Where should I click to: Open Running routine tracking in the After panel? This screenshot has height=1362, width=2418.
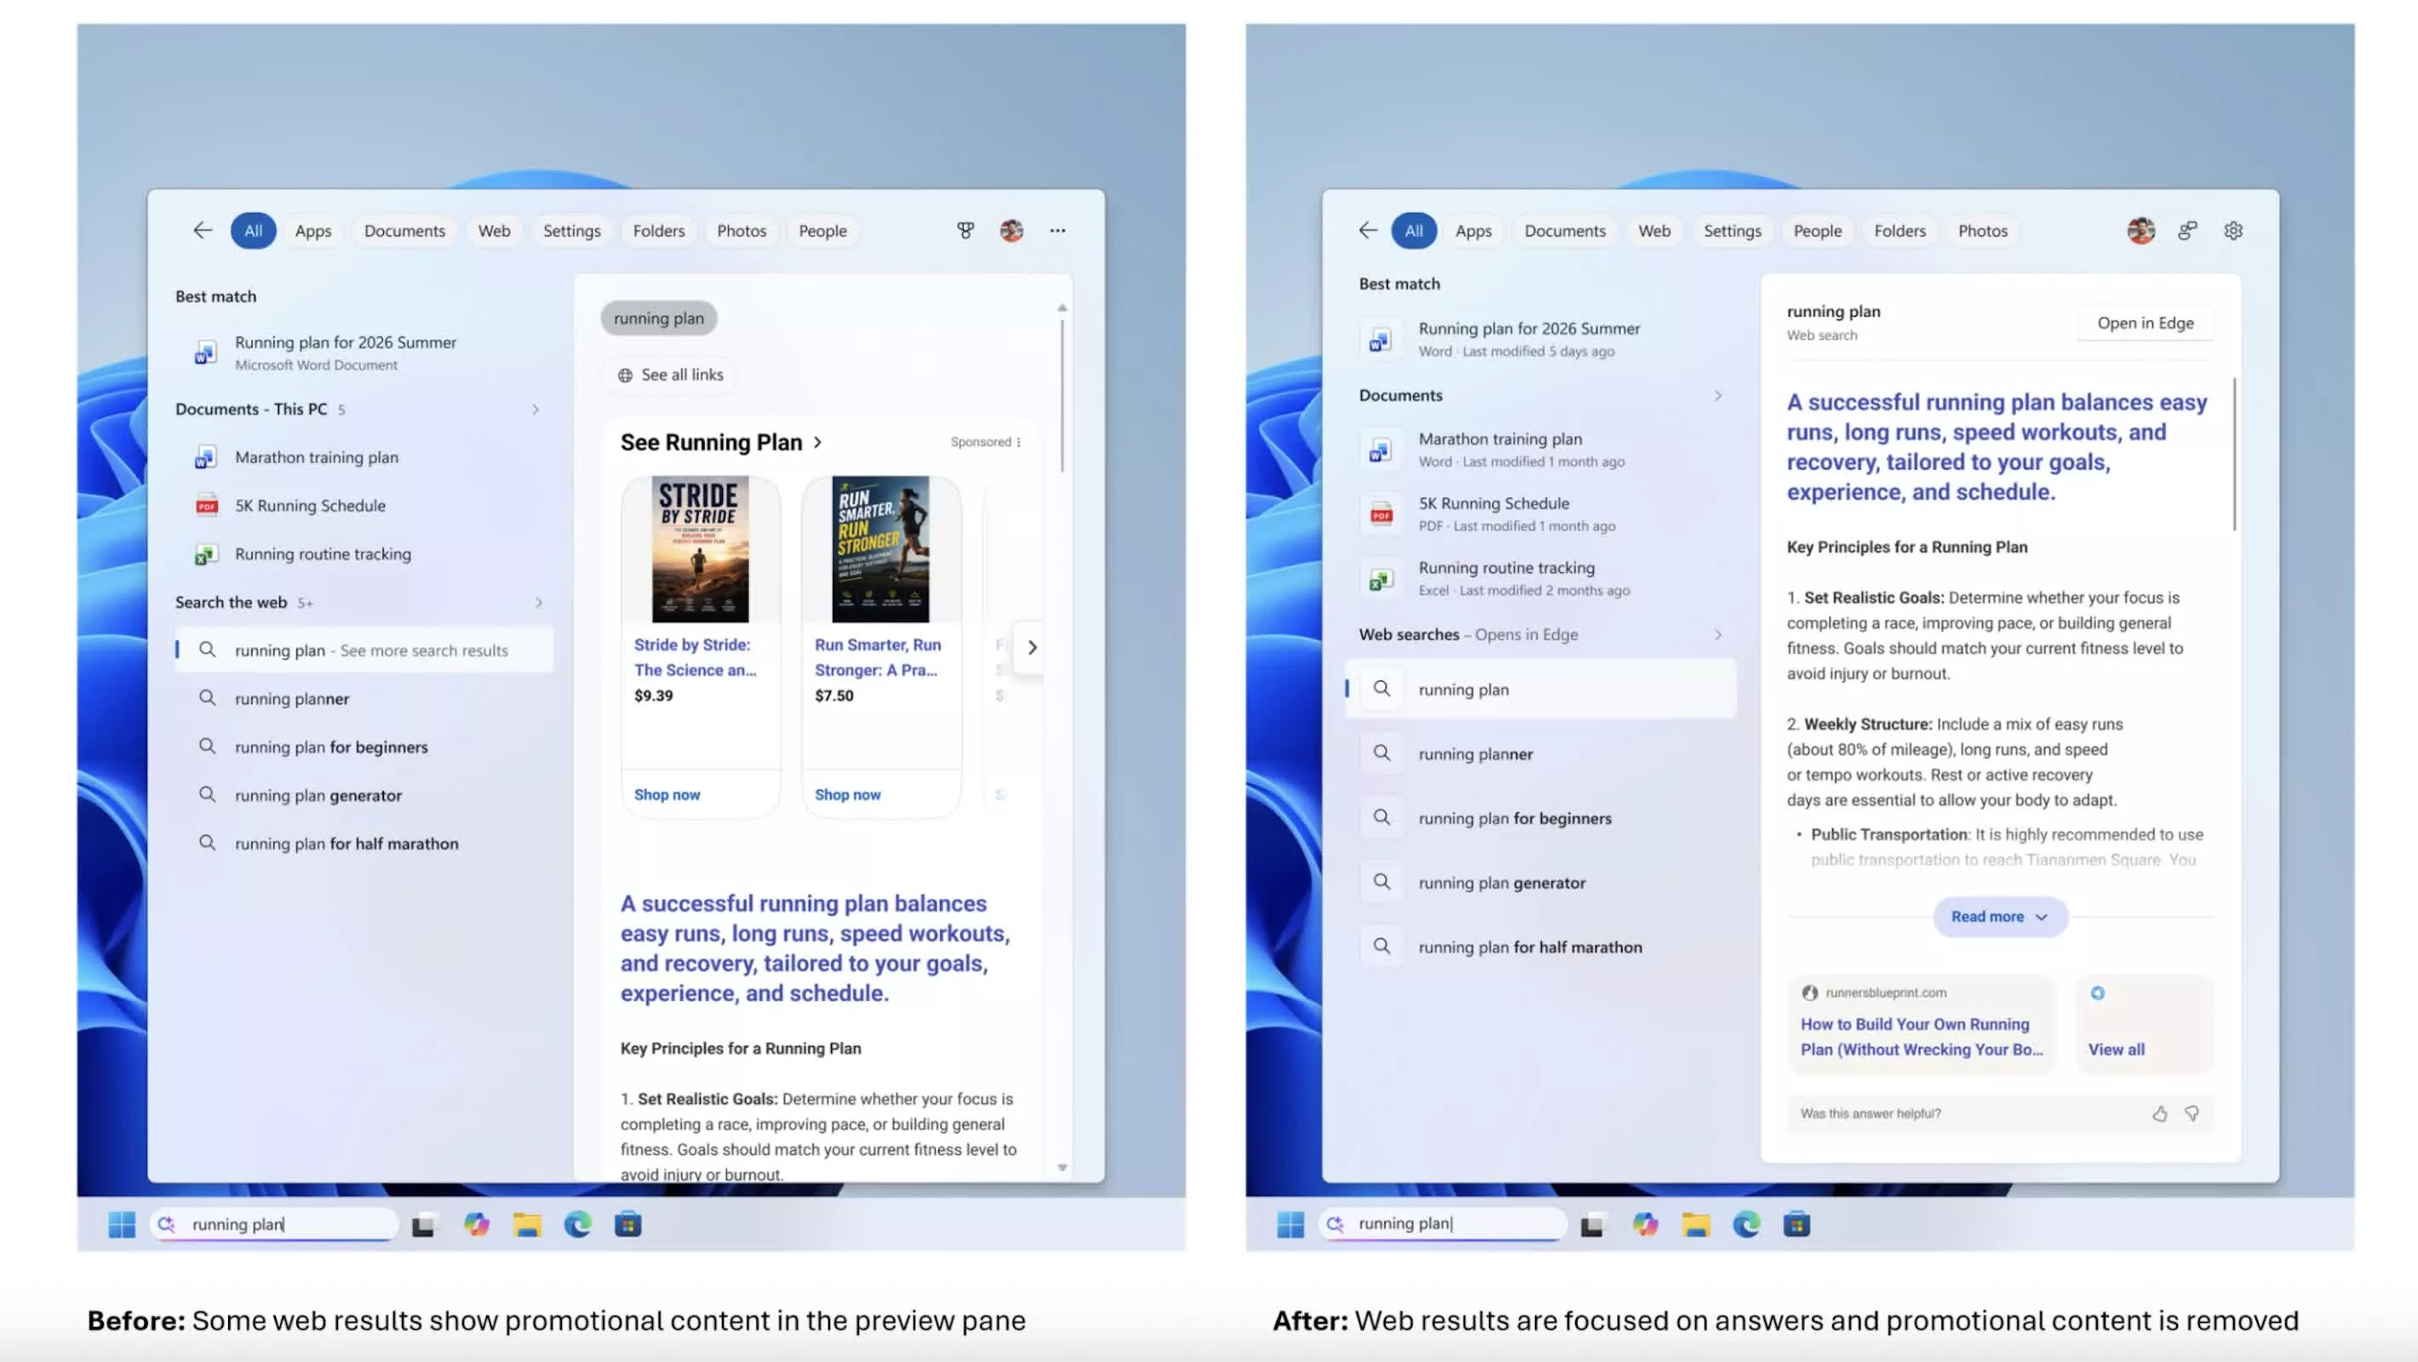(1540, 578)
